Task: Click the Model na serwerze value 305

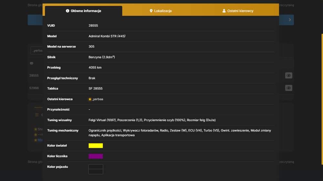Action: [x=91, y=47]
